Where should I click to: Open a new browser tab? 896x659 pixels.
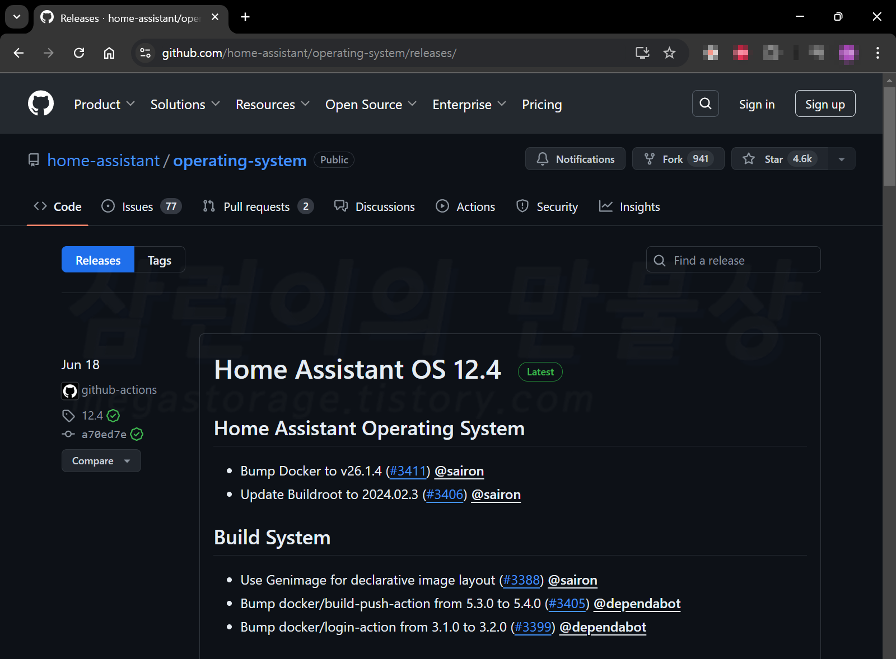tap(245, 17)
